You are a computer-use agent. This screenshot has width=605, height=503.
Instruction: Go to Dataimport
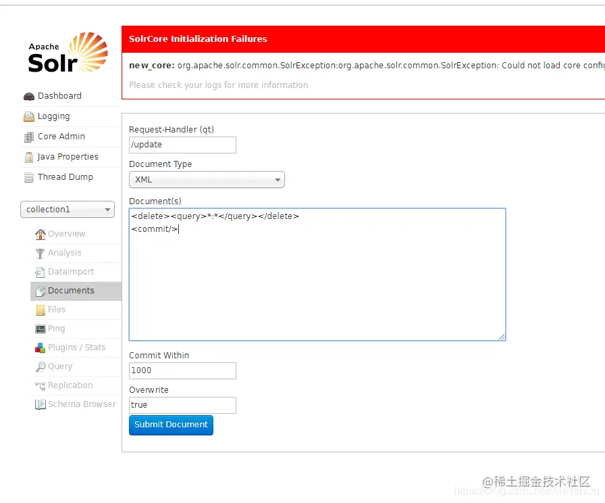click(71, 272)
